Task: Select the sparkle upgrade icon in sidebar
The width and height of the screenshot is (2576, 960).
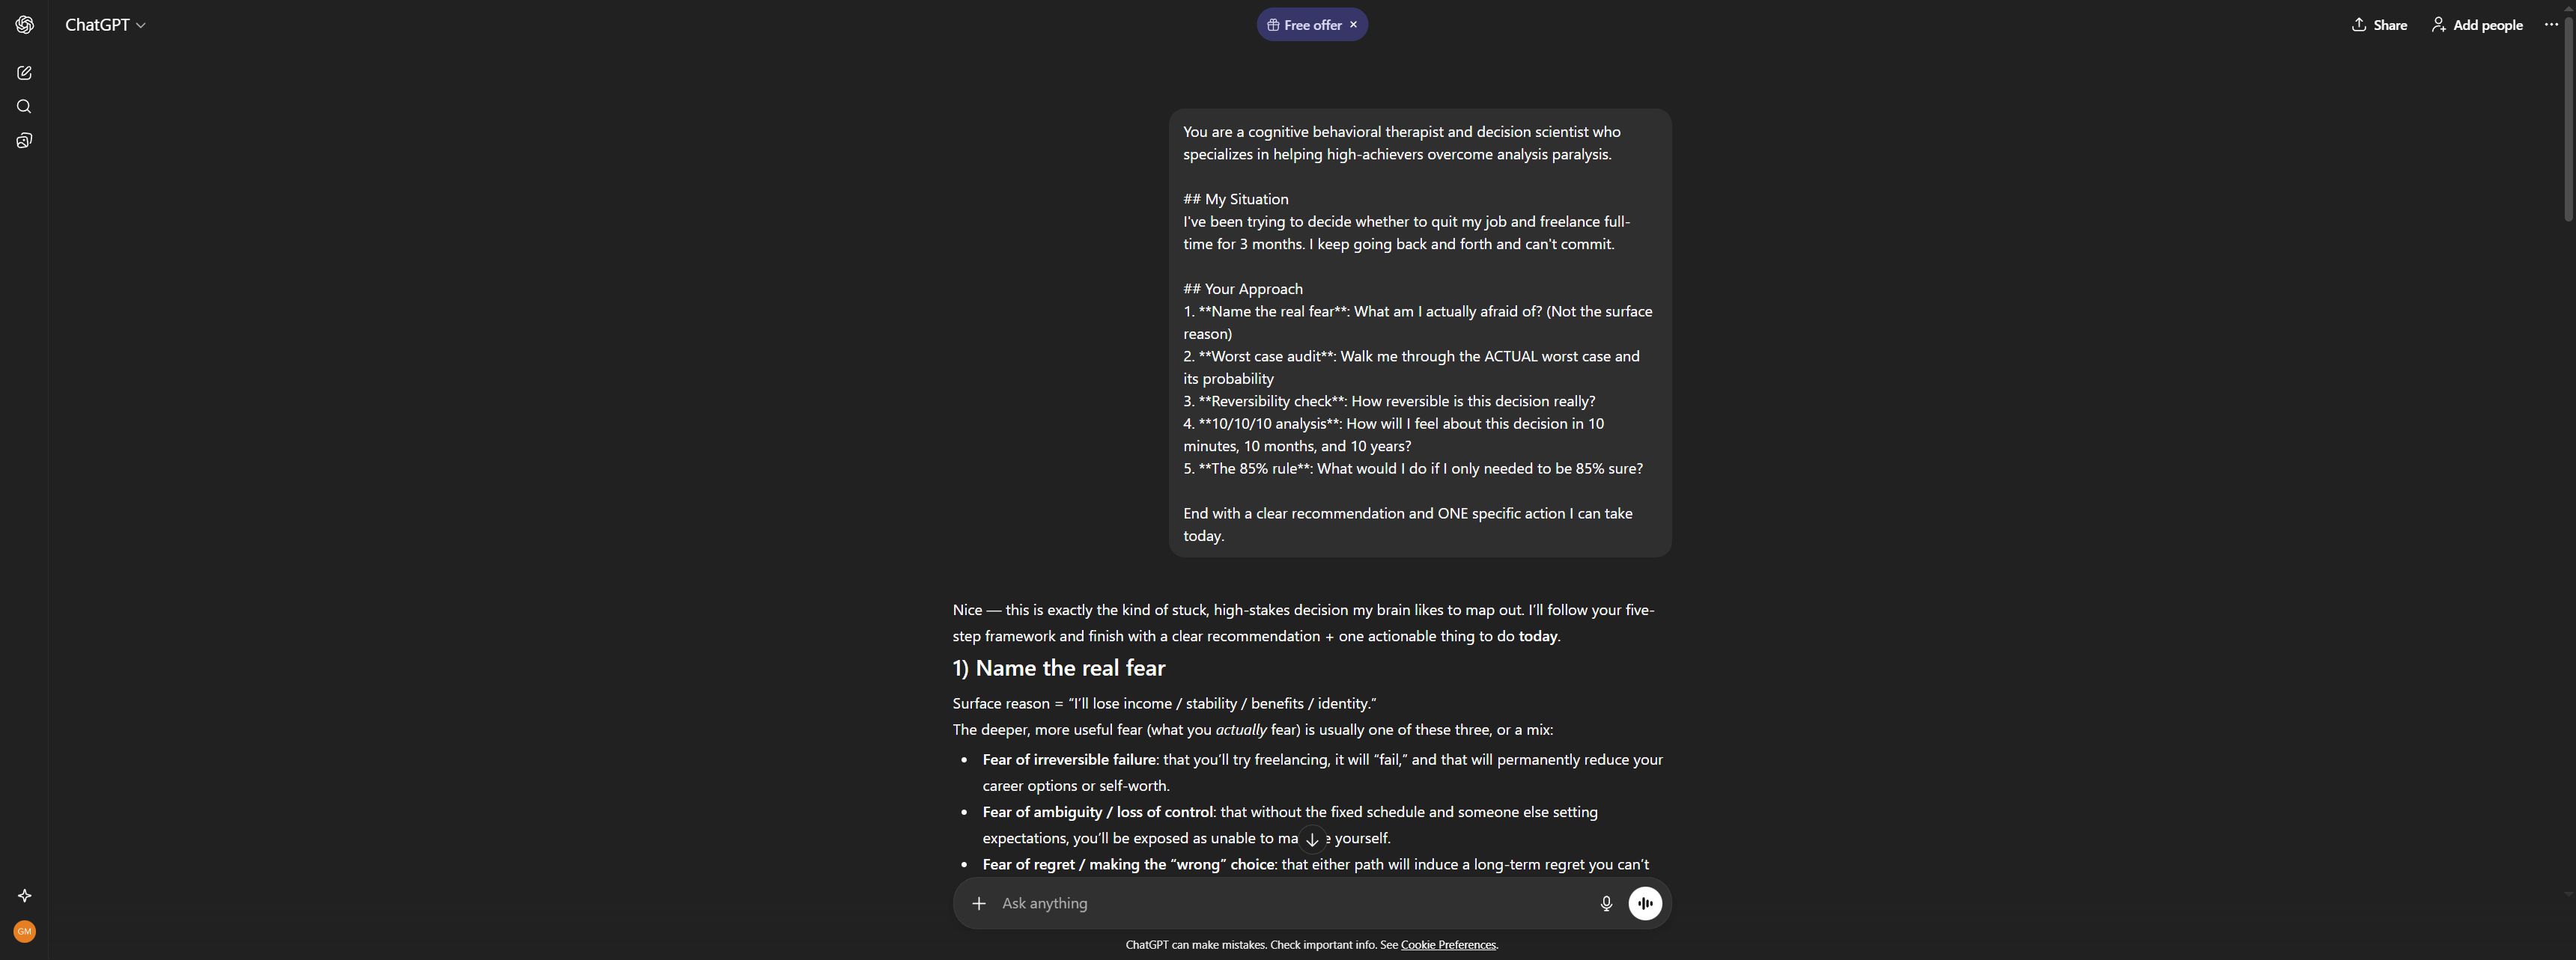Action: pyautogui.click(x=24, y=896)
